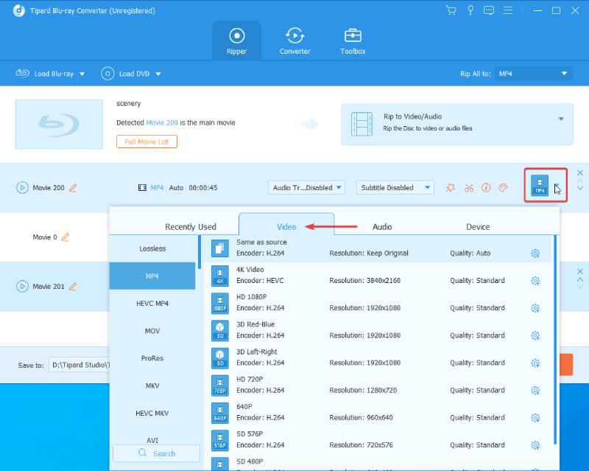Click the enhance star icon for Movie 200
This screenshot has height=471, width=589.
(x=451, y=187)
